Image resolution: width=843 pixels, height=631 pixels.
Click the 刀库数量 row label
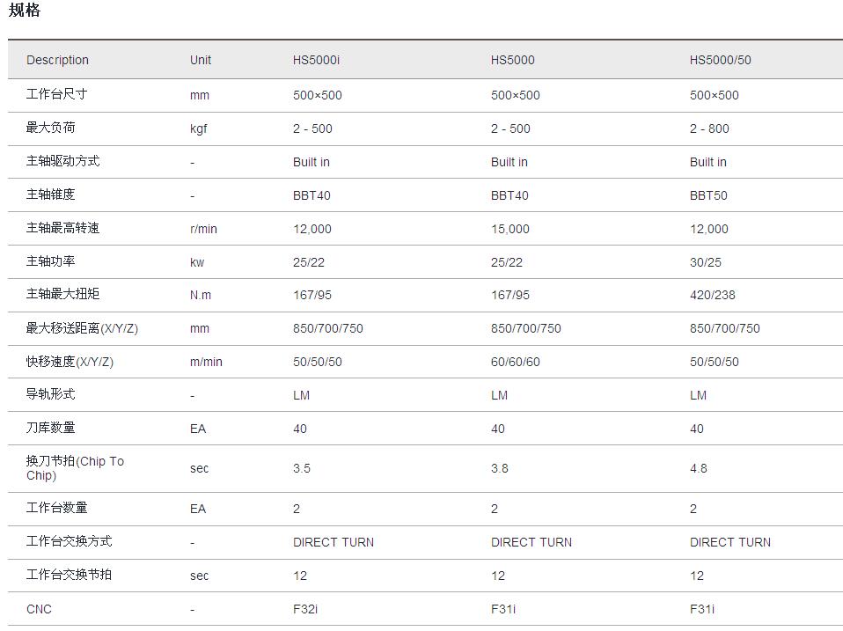[x=51, y=428]
